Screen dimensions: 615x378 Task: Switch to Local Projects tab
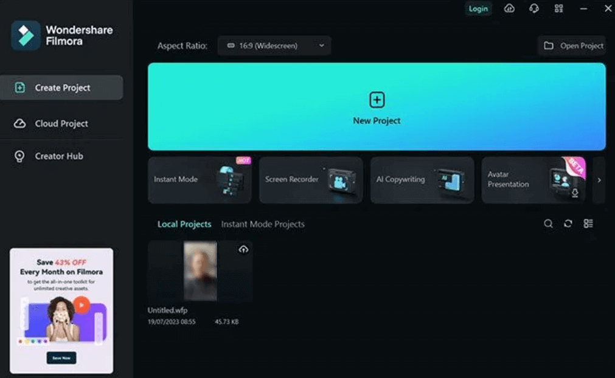click(x=184, y=224)
